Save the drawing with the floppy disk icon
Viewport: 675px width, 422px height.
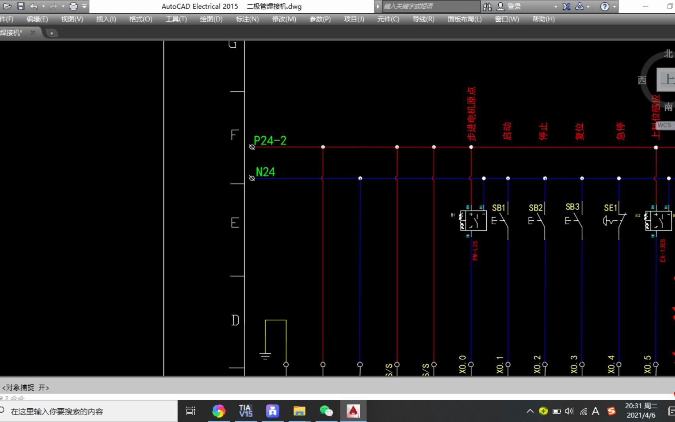point(21,6)
